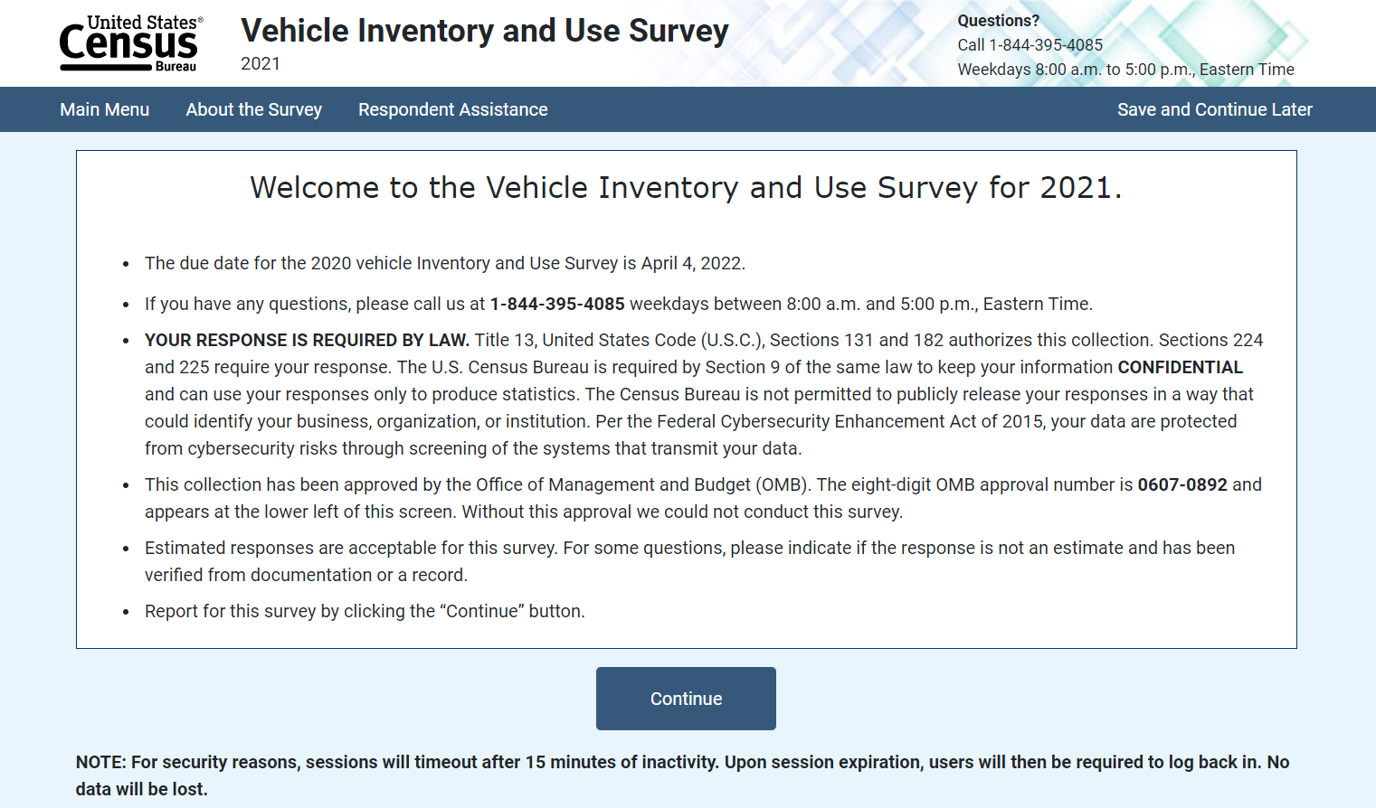Viewport: 1376px width, 808px height.
Task: Click the 2021 year label under the title
Action: [x=261, y=63]
